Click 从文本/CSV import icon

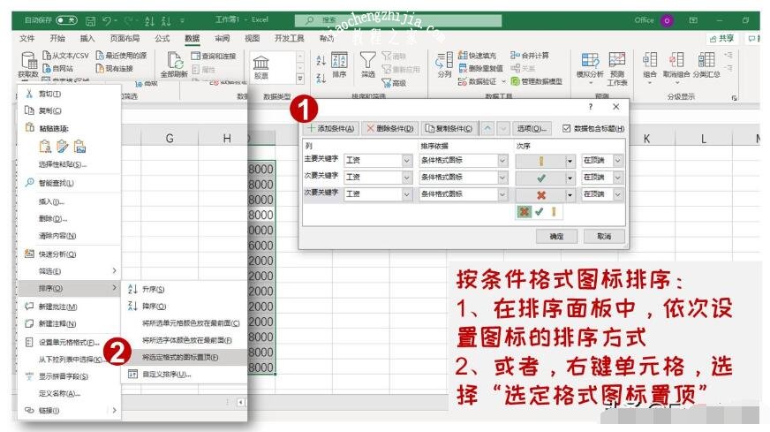tap(47, 56)
